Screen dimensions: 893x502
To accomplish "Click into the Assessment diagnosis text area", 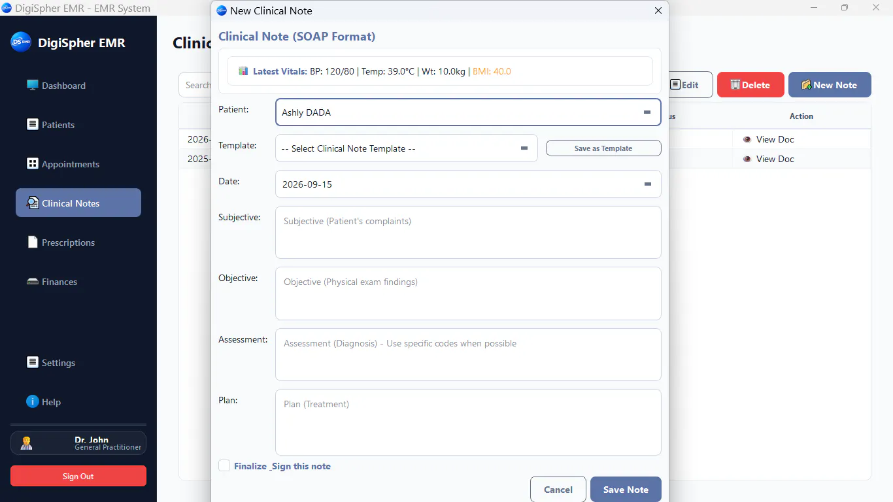I will click(468, 354).
